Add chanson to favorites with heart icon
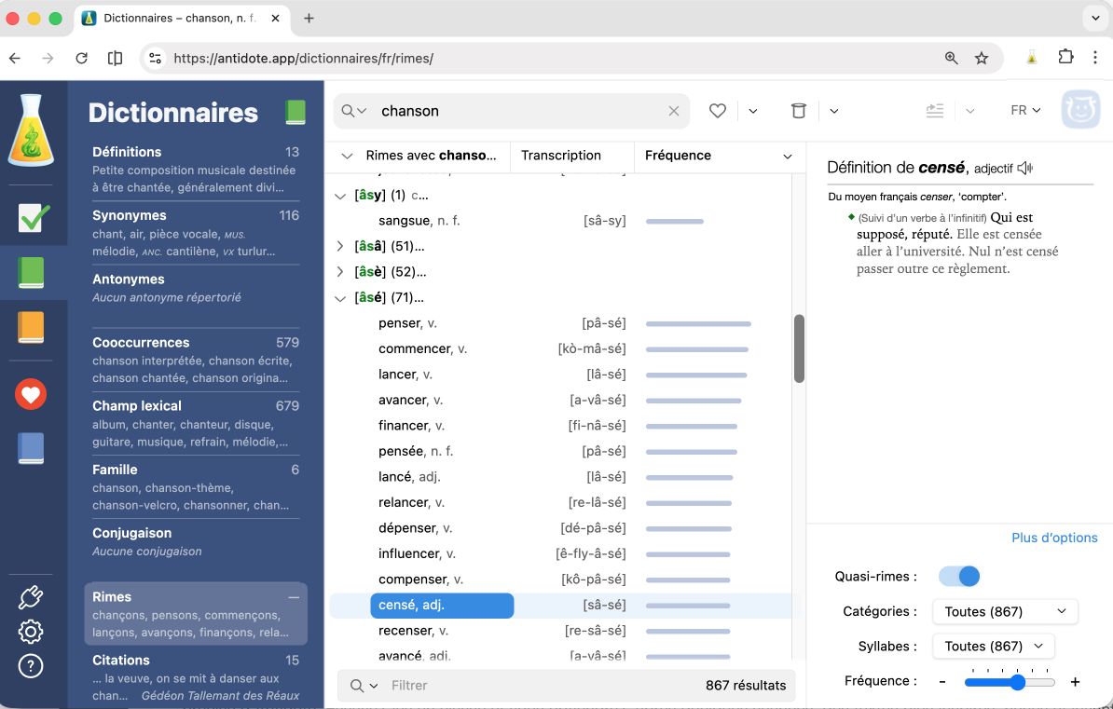Image resolution: width=1113 pixels, height=709 pixels. click(x=718, y=110)
